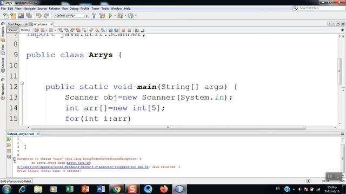Image resolution: width=346 pixels, height=194 pixels.
Task: Click the editor vertical scrollbar
Action: 340,71
